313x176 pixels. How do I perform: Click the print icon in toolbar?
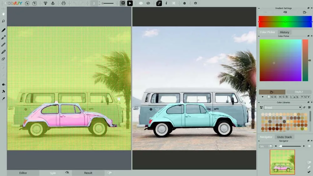point(64,3)
